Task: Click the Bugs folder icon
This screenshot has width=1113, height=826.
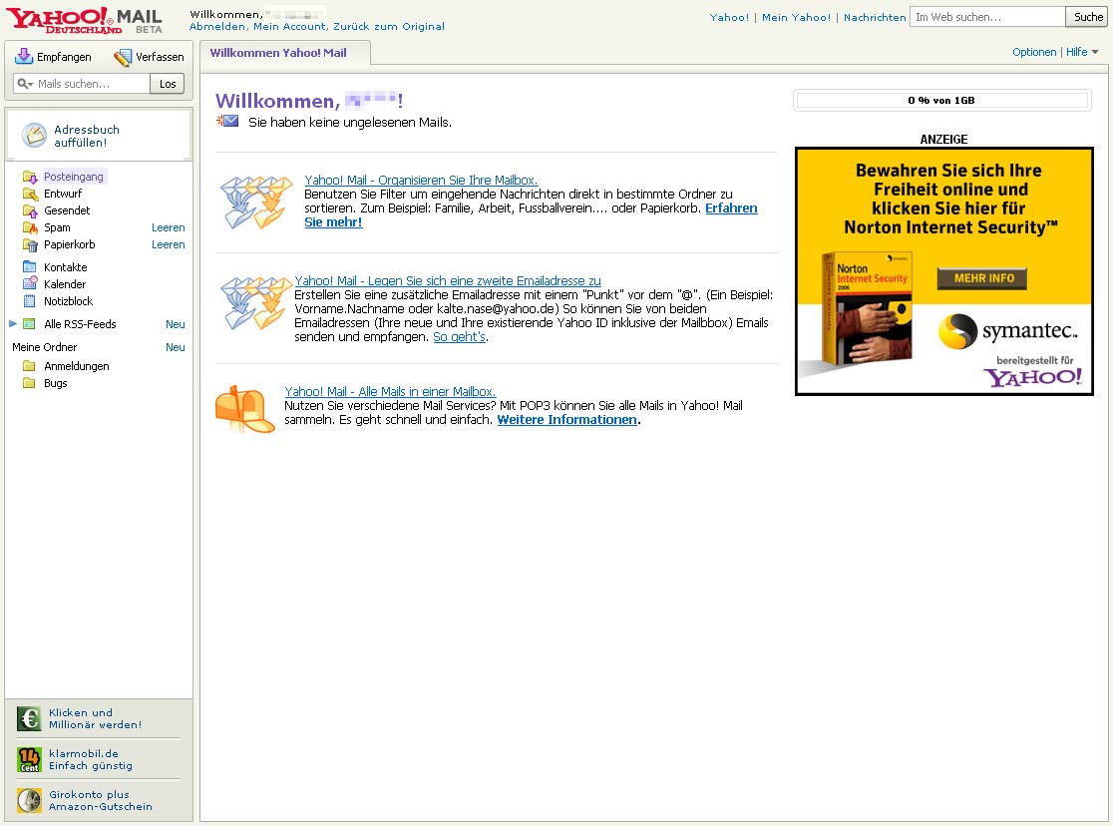Action: pos(29,383)
